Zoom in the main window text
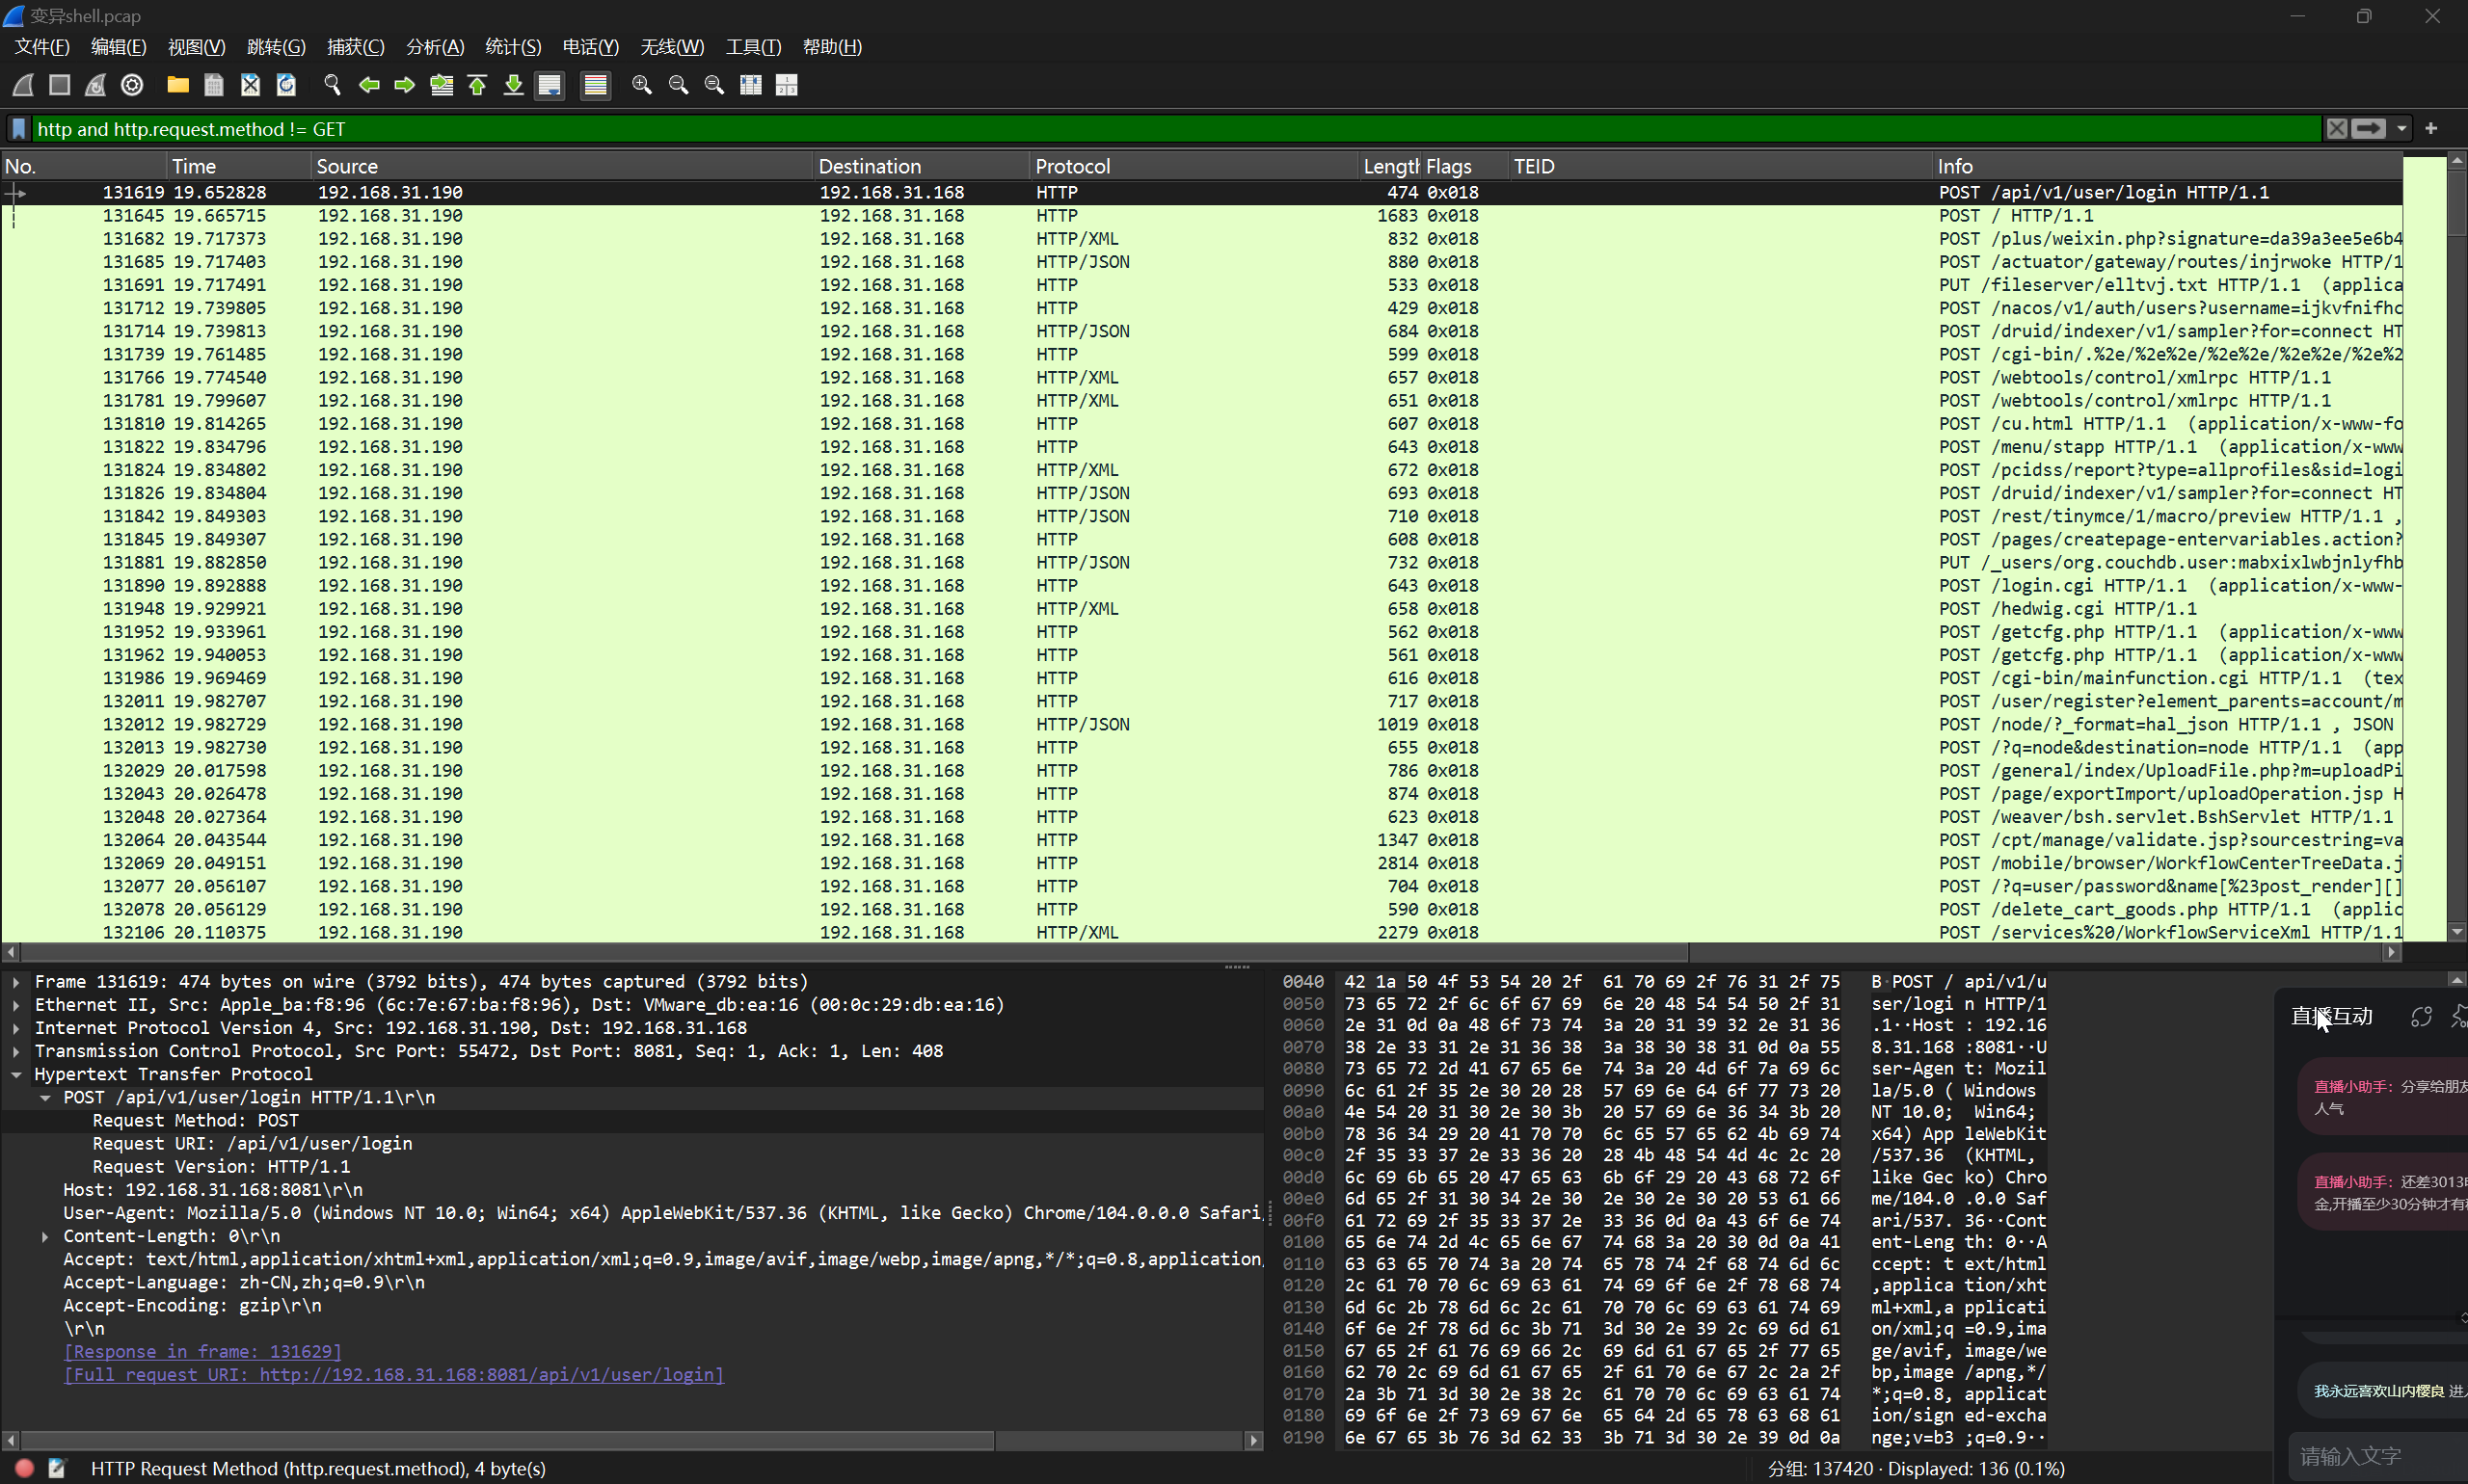The image size is (2468, 1484). (x=642, y=85)
